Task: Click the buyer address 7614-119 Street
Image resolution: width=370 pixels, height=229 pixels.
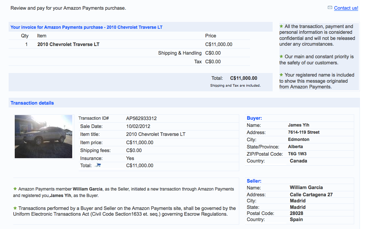Action: pos(304,132)
